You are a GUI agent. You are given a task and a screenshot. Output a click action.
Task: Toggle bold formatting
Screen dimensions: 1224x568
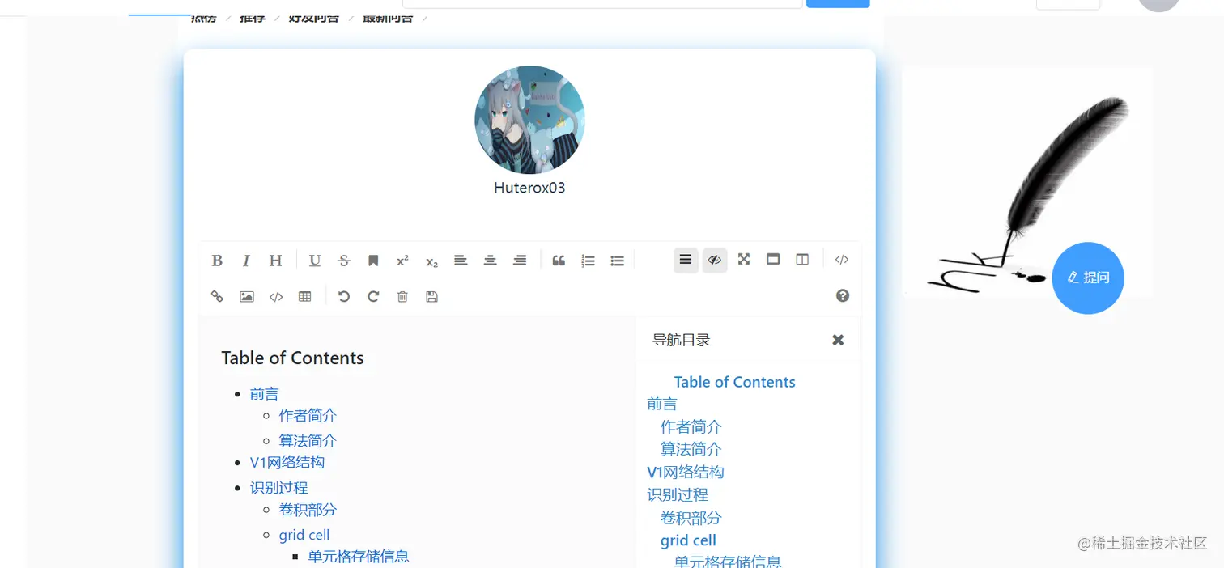click(217, 260)
